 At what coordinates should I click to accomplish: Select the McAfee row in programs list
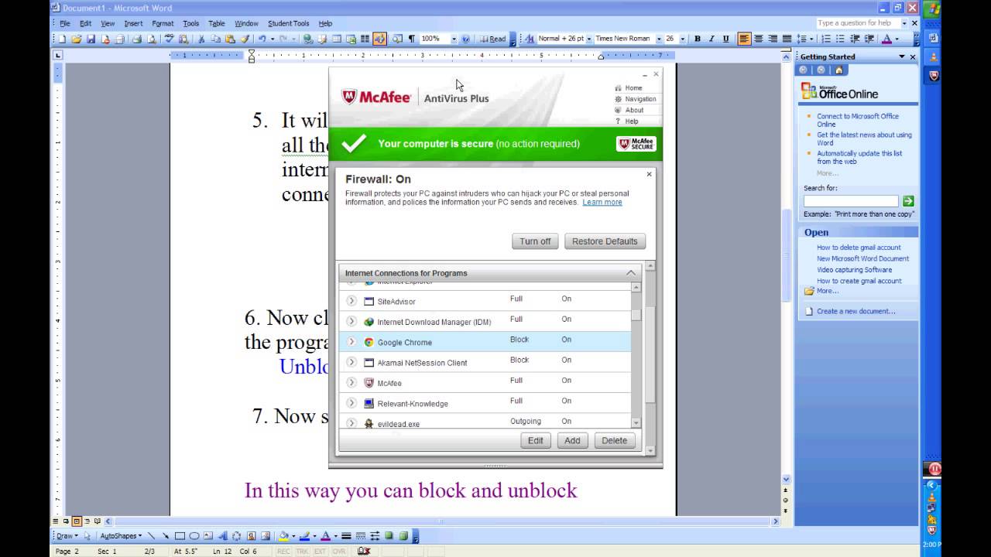(x=485, y=382)
